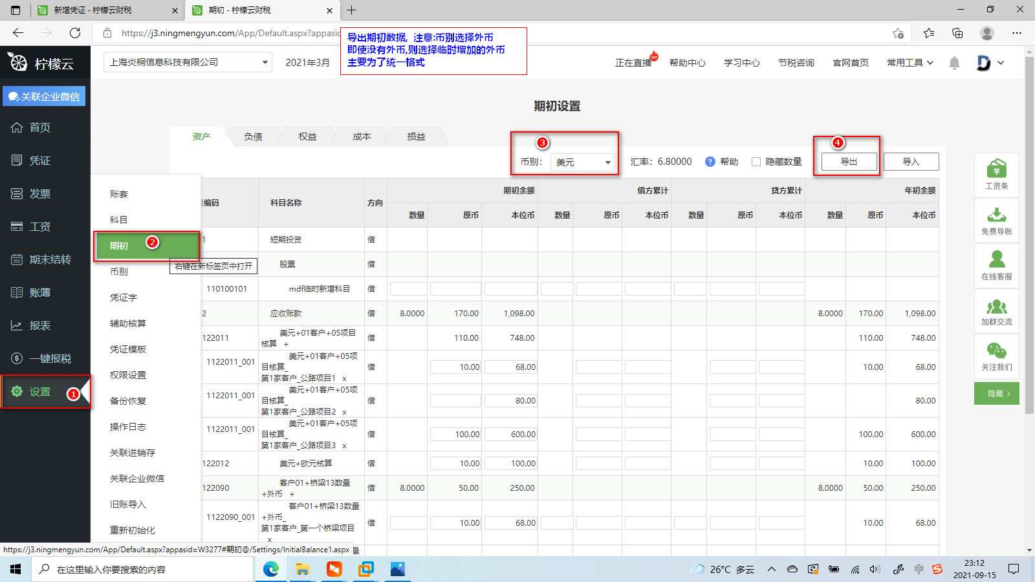1035x582 pixels.
Task: Click the 原币 input for mdf临时新增科目
Action: (x=455, y=289)
